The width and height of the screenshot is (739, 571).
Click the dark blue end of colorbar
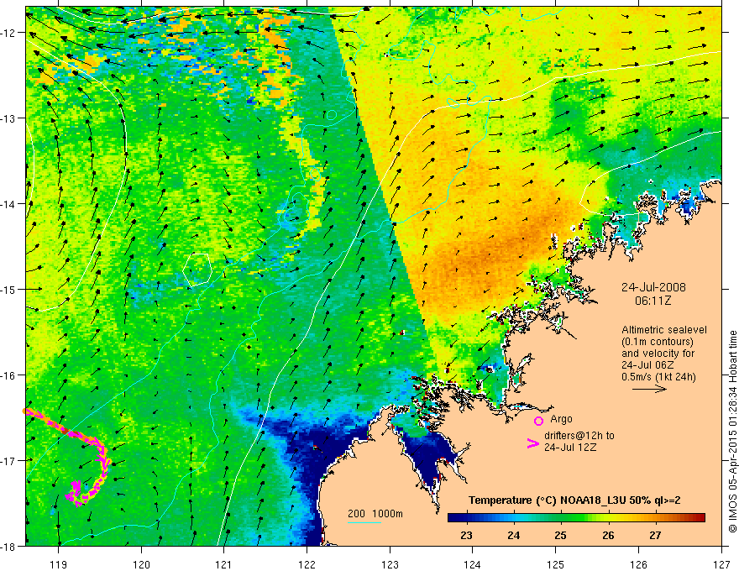click(x=455, y=518)
